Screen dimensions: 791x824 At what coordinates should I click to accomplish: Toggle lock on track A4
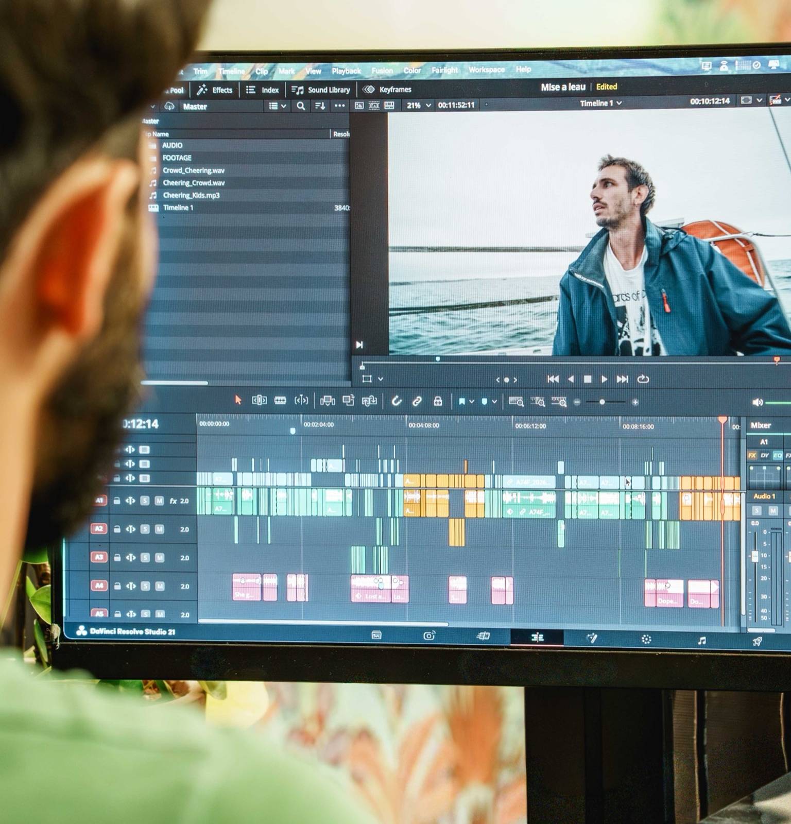(x=117, y=586)
